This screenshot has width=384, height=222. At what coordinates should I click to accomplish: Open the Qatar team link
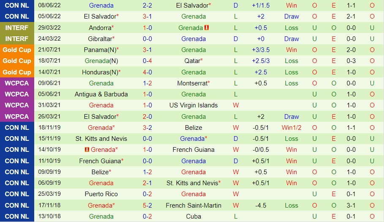192,61
